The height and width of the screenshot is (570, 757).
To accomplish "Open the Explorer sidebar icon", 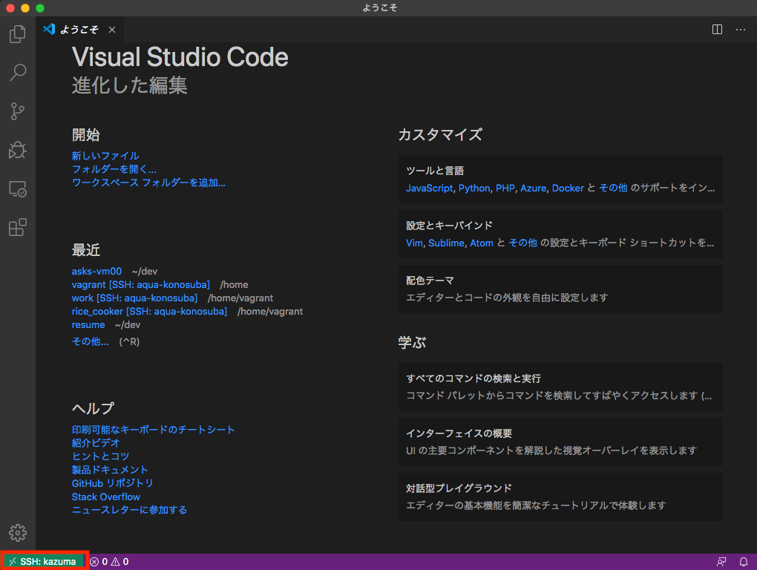I will [x=17, y=33].
